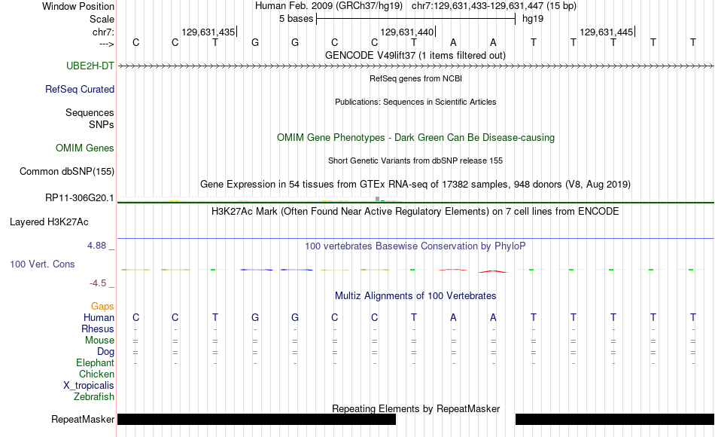715x437 pixels.
Task: Click the Scale label
Action: (102, 19)
